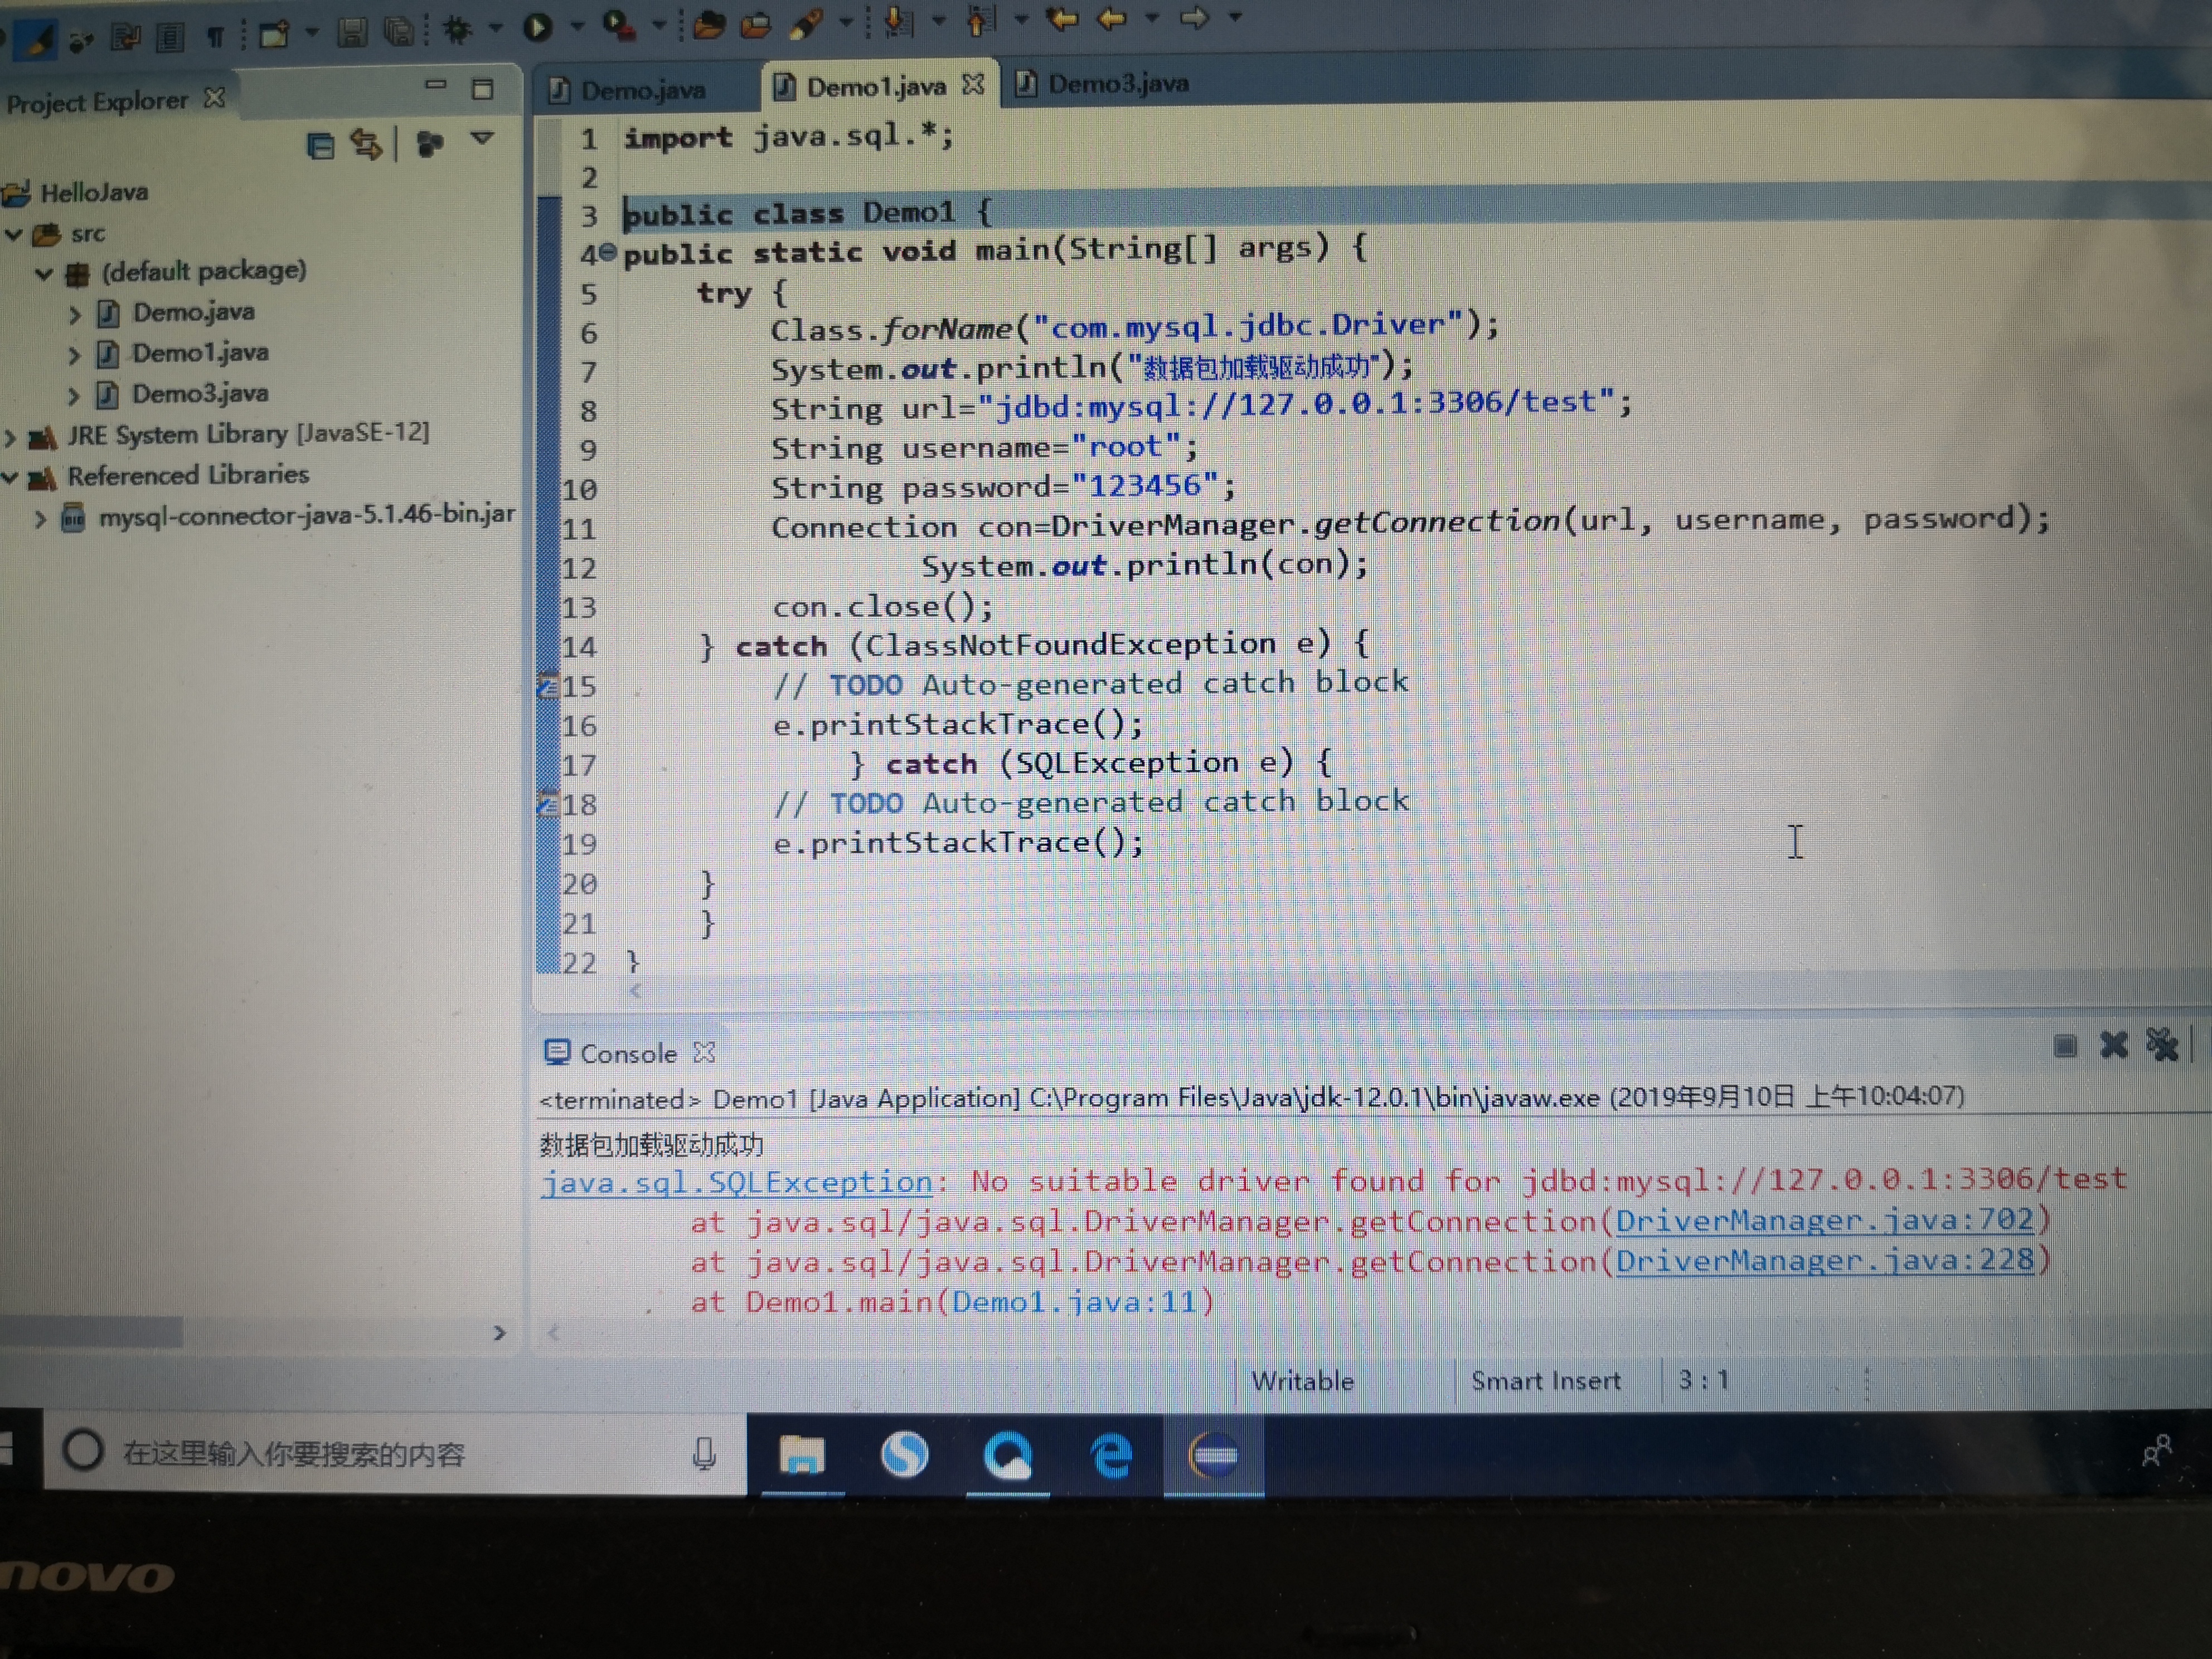Screen dimensions: 2212x1659
Task: Click Remove All Terminated Launches icon
Action: [x=2162, y=1045]
